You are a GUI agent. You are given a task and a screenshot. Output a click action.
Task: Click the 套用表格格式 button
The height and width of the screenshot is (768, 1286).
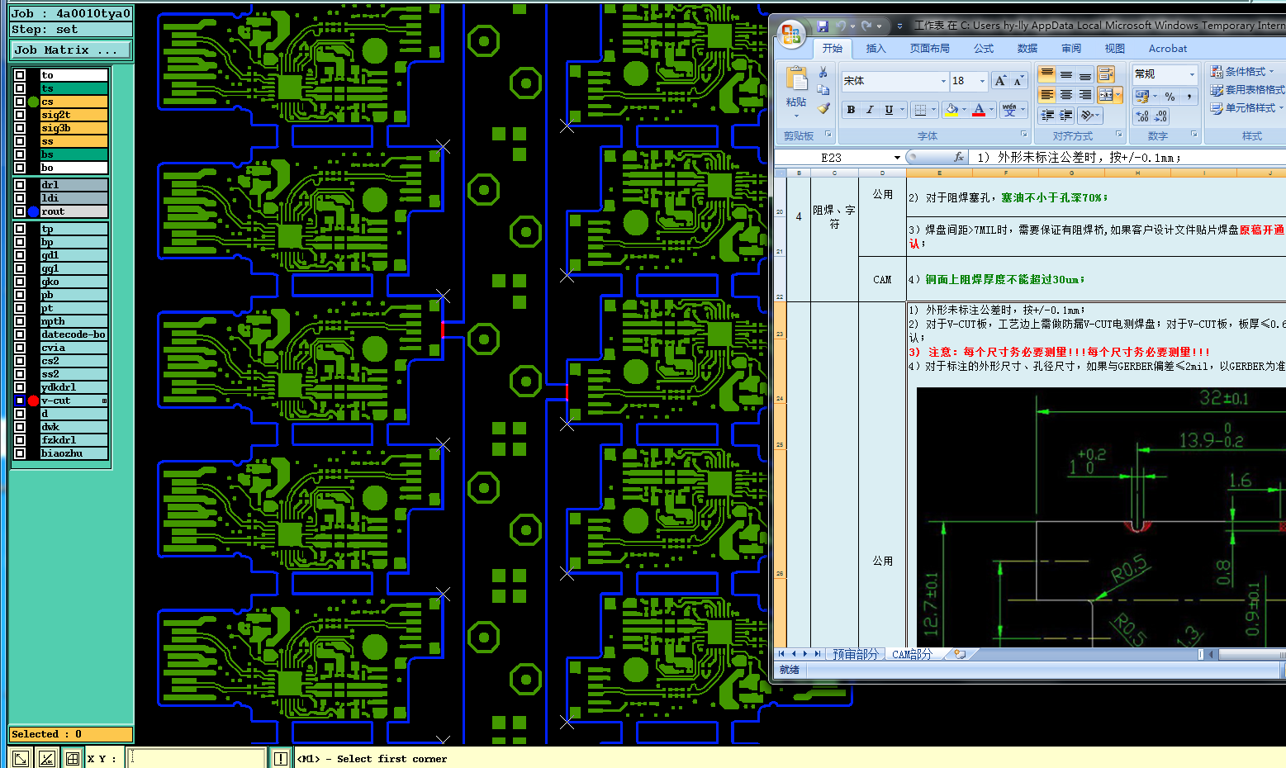pos(1247,90)
